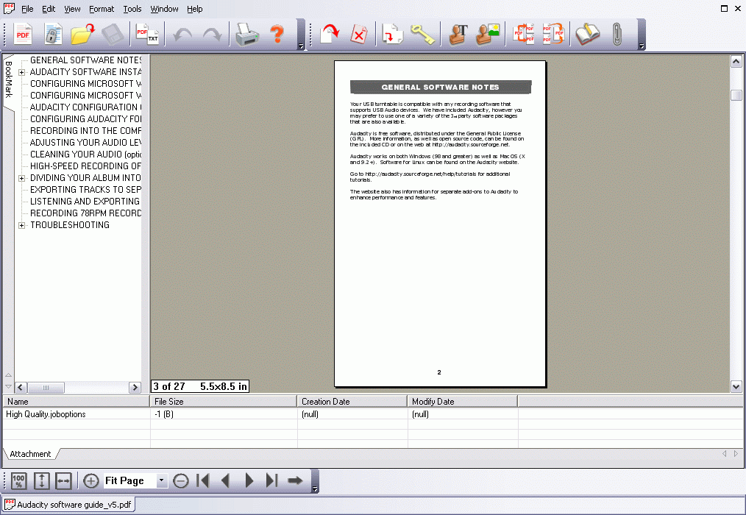This screenshot has height=515, width=746.
Task: Print the current document
Action: (246, 34)
